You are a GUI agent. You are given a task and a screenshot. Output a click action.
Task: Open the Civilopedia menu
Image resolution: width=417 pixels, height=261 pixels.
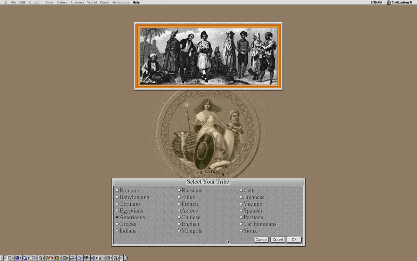121,2
